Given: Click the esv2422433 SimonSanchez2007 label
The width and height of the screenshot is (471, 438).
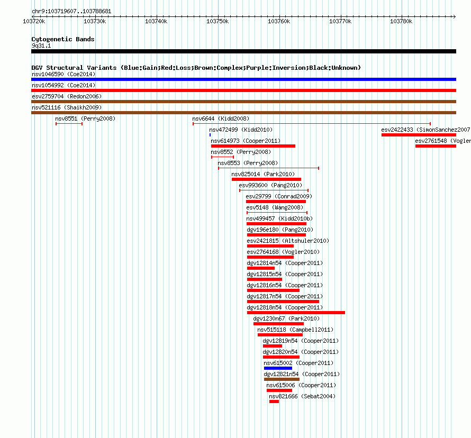Looking at the screenshot, I should pos(425,130).
